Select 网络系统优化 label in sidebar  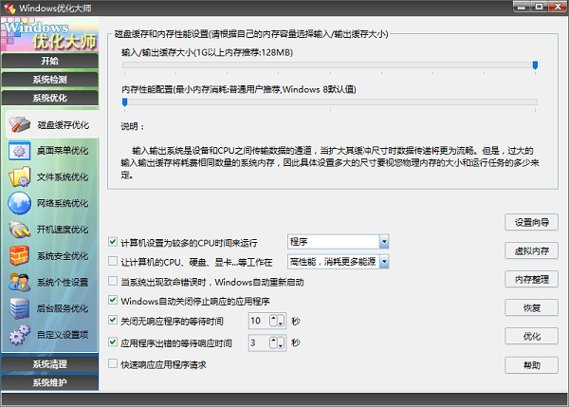[x=63, y=203]
